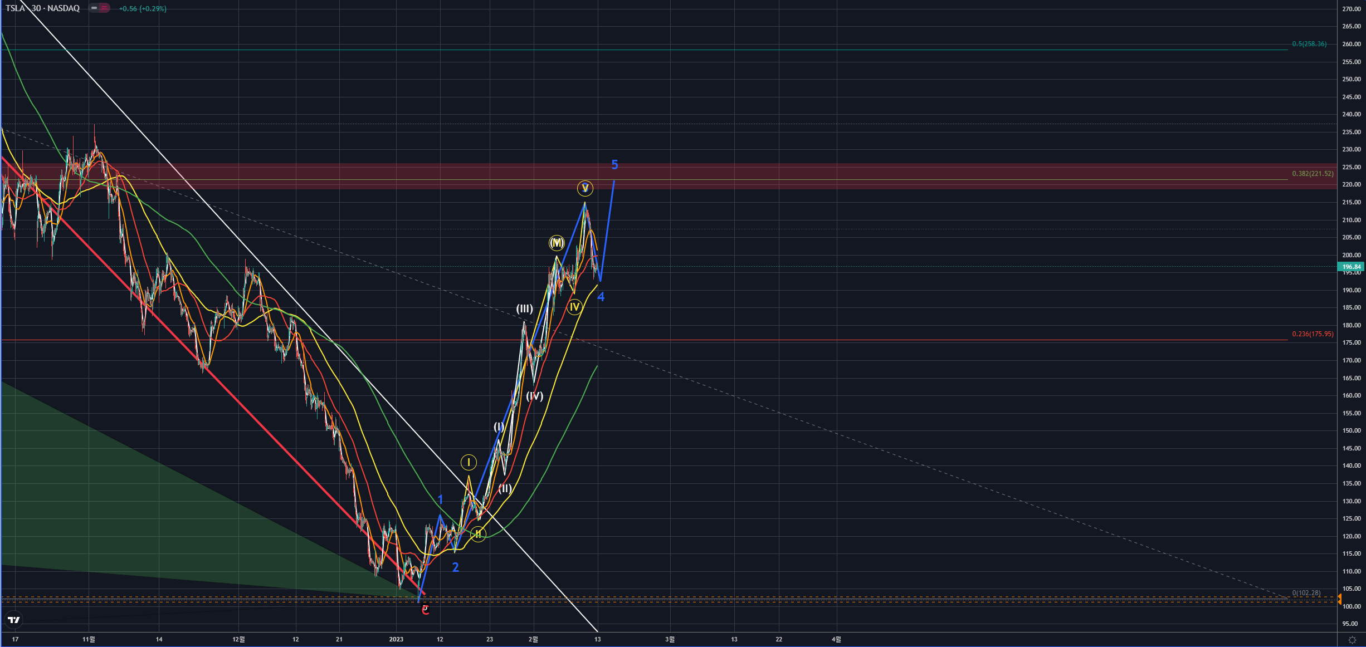The height and width of the screenshot is (647, 1366).
Task: Click the 0.5(258.36) Fibonacci level label
Action: click(x=1309, y=44)
